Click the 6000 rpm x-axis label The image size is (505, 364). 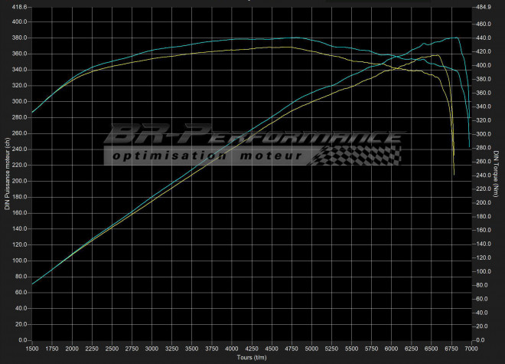[392, 348]
